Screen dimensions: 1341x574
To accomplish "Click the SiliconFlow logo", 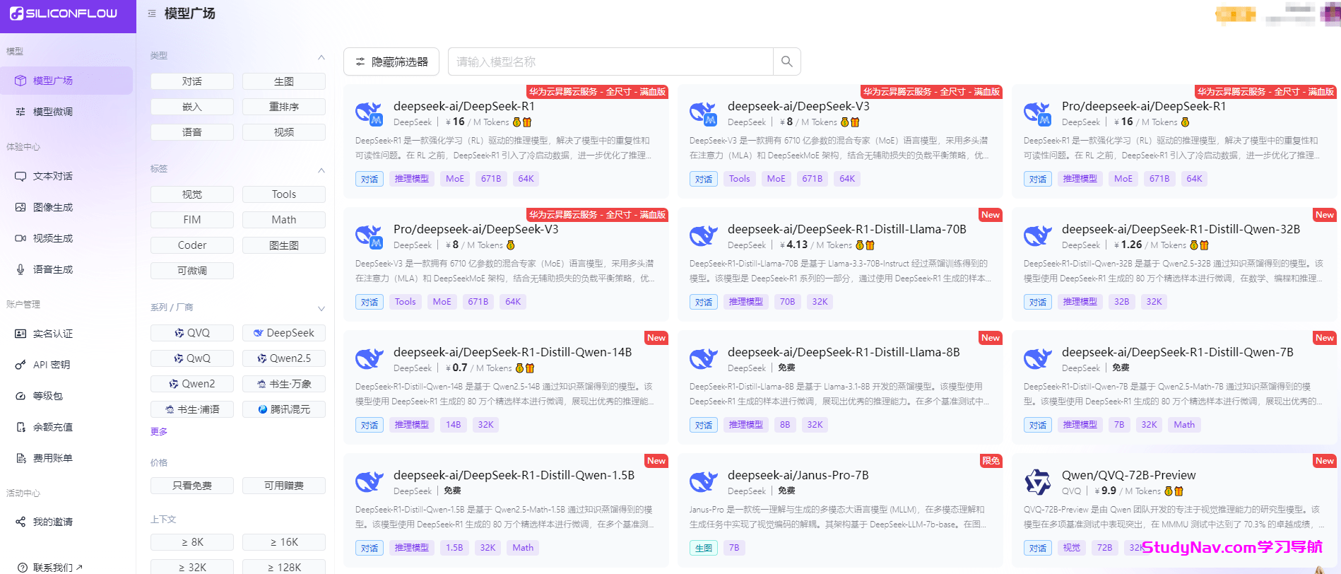I will 64,13.
